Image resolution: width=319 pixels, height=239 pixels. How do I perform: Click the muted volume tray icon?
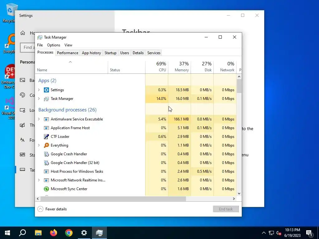279,233
